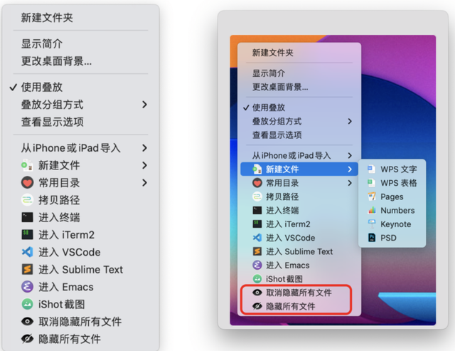Expand the 从iPhone或iPad导入 arrow in the left menu
This screenshot has height=351, width=455.
pyautogui.click(x=144, y=148)
